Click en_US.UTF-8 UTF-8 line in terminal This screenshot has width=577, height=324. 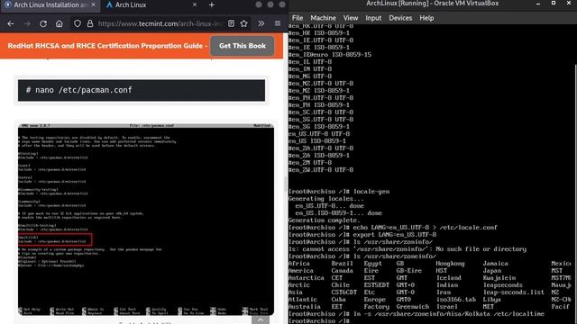pyautogui.click(x=318, y=134)
